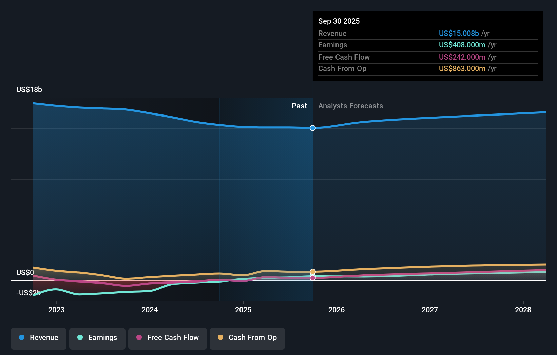557x355 pixels.
Task: Toggle the Cash From Op series visibility
Action: point(247,338)
